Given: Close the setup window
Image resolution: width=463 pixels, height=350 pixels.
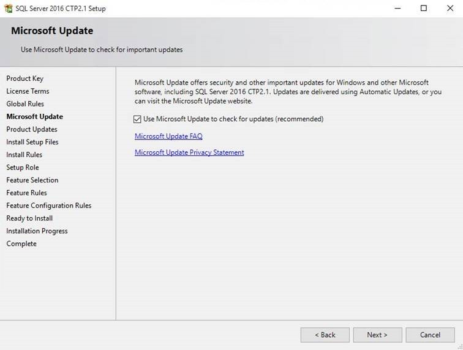Looking at the screenshot, I should tap(450, 9).
